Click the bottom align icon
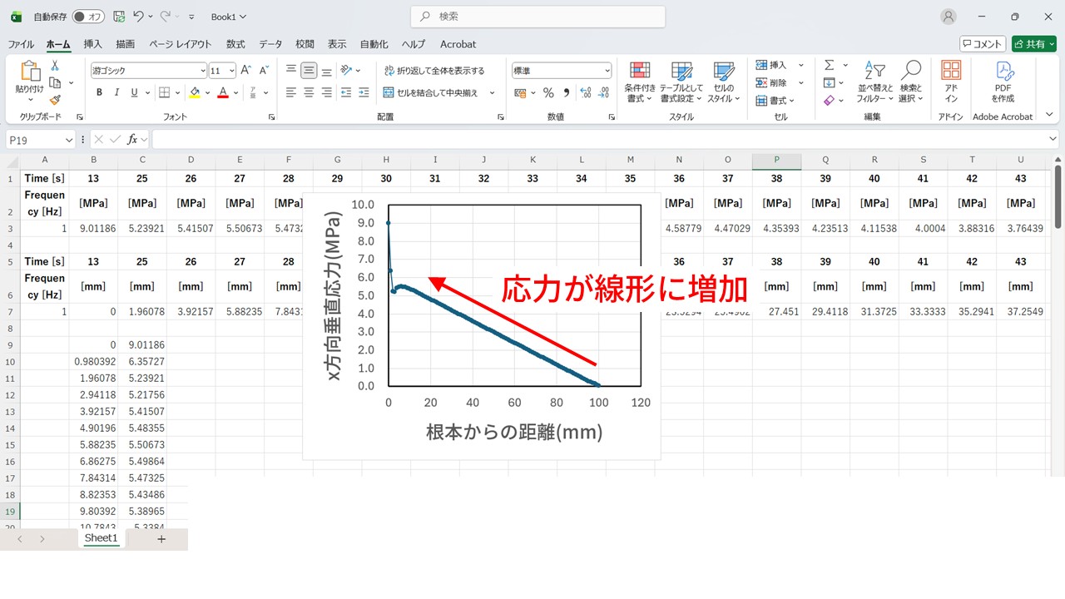Screen dimensions: 1065x599 pyautogui.click(x=327, y=71)
